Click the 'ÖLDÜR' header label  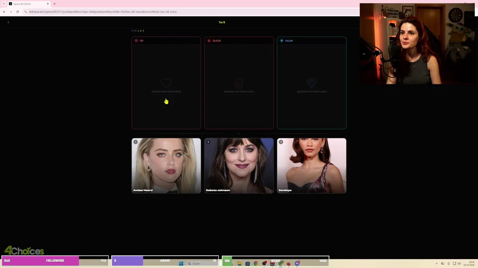(217, 41)
